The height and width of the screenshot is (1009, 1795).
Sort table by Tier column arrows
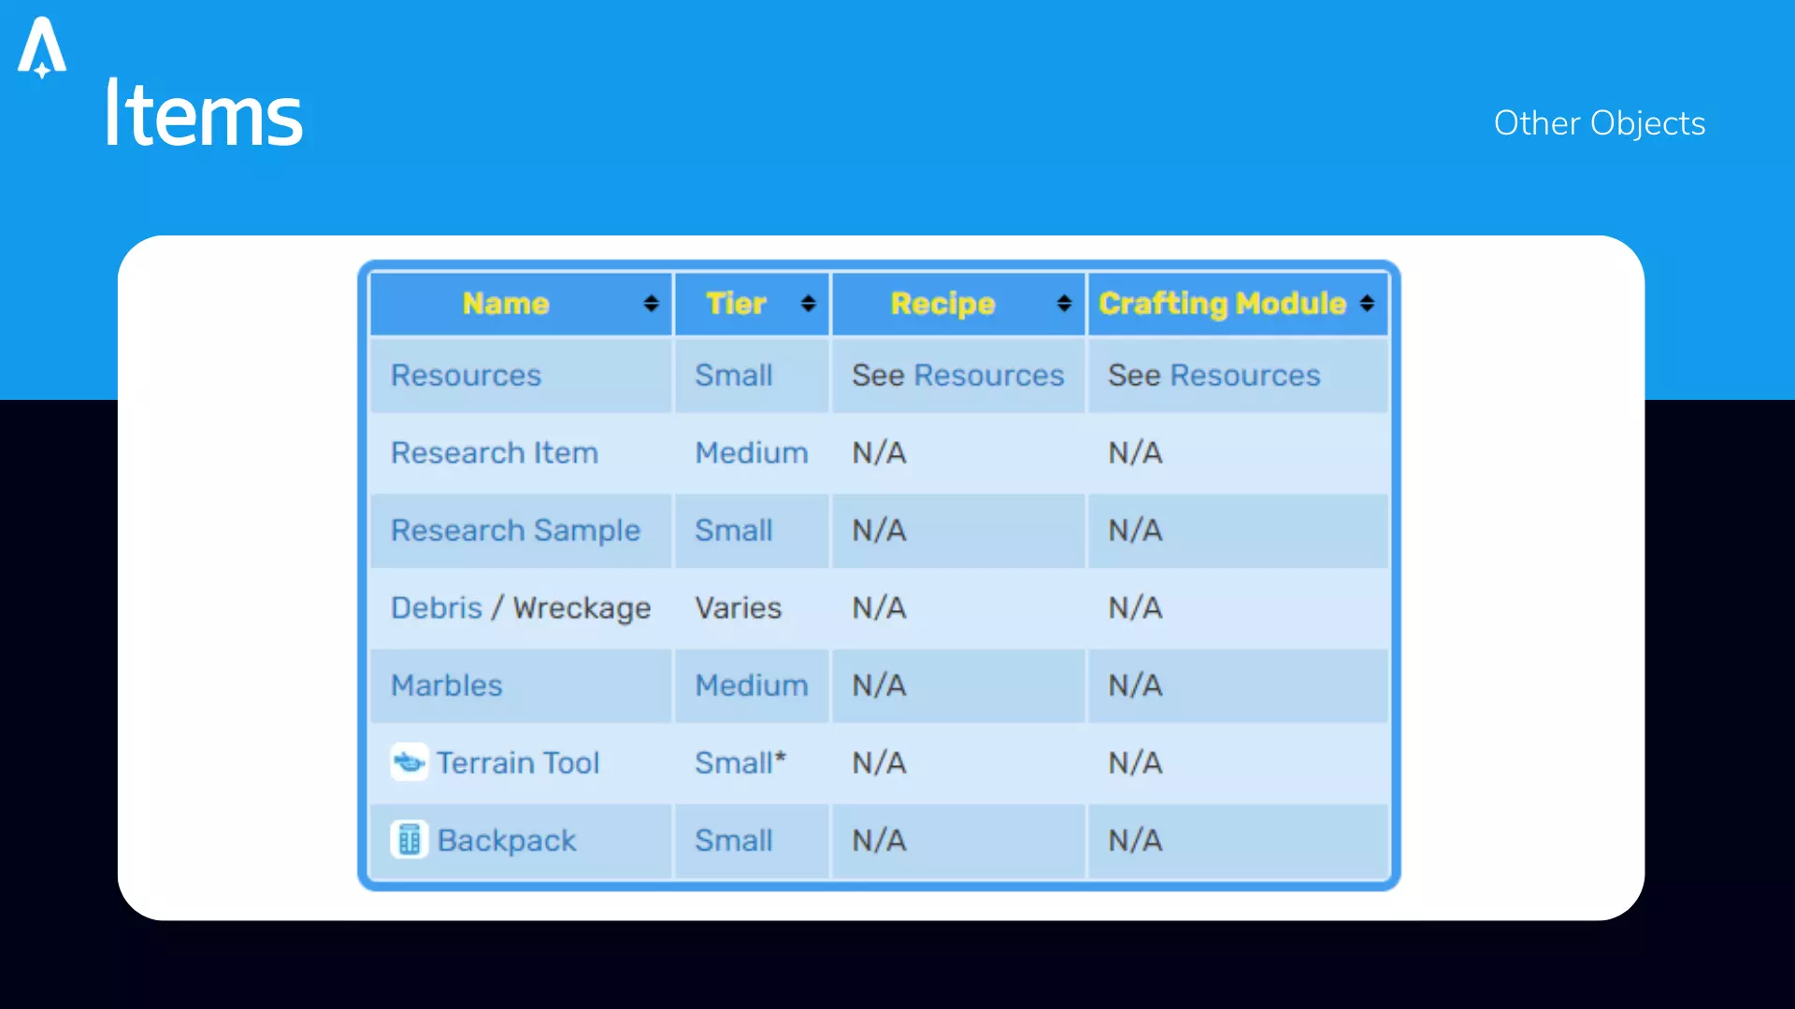(x=808, y=304)
